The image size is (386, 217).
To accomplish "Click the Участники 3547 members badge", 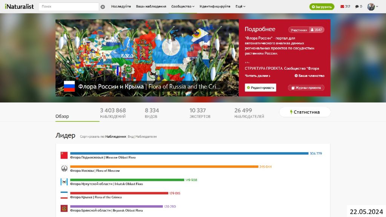I will click(x=306, y=30).
